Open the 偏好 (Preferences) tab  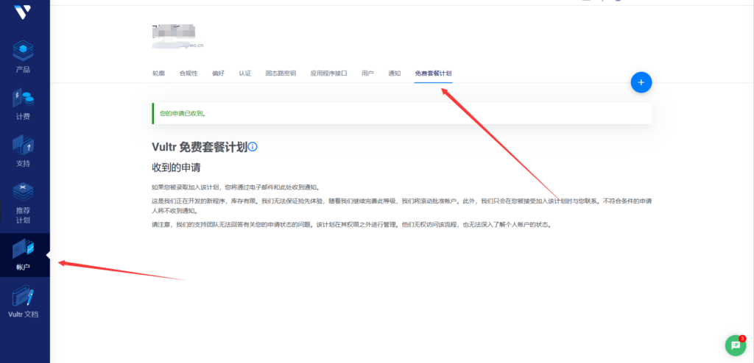point(218,73)
